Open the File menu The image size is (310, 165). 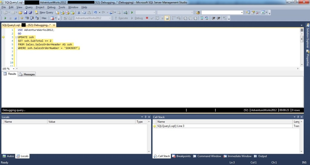click(x=4, y=7)
